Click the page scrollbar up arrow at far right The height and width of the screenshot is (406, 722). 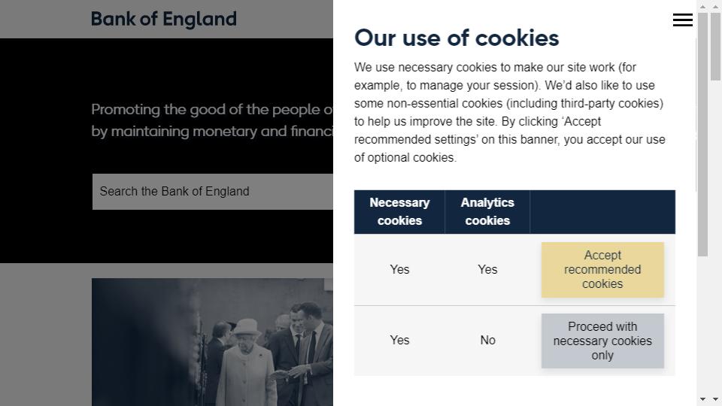point(715,7)
